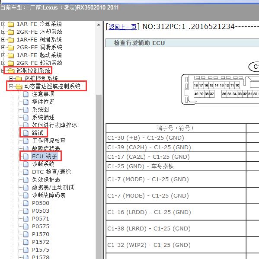Click the 2GR-FE 冷却系统 folder icon
The width and height of the screenshot is (259, 259).
(x=11, y=32)
